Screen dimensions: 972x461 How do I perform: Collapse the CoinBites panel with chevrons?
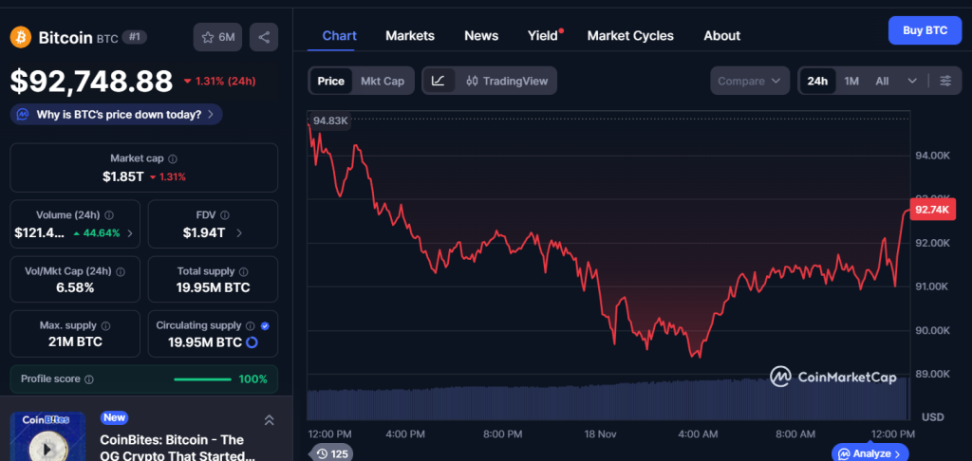click(269, 419)
